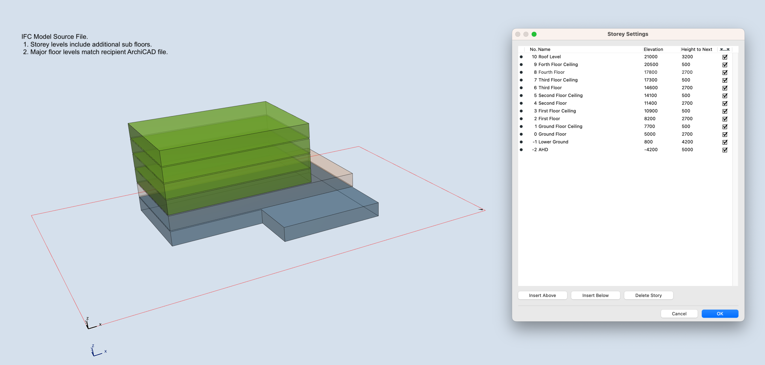The height and width of the screenshot is (365, 765).
Task: Click the bullet marker for Third Floor
Action: (x=521, y=88)
